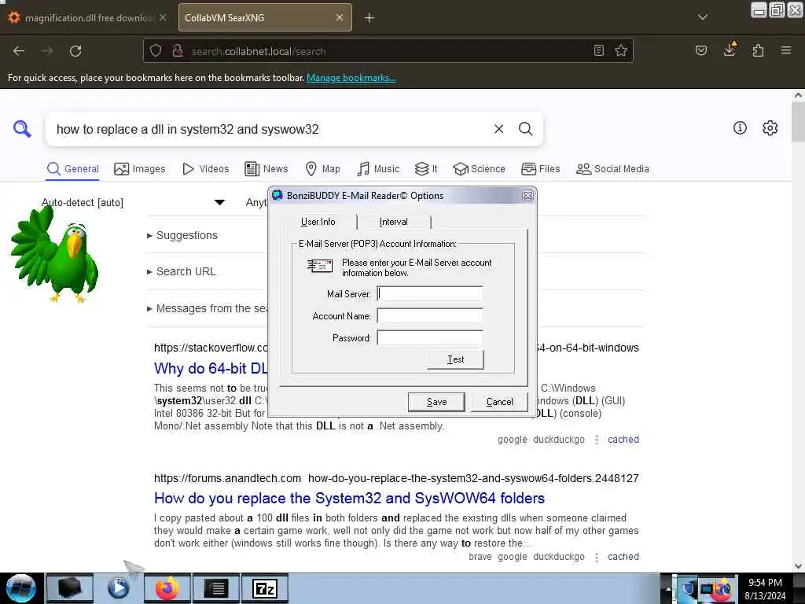Open Windows Media Player from taskbar
The image size is (805, 604).
click(118, 588)
